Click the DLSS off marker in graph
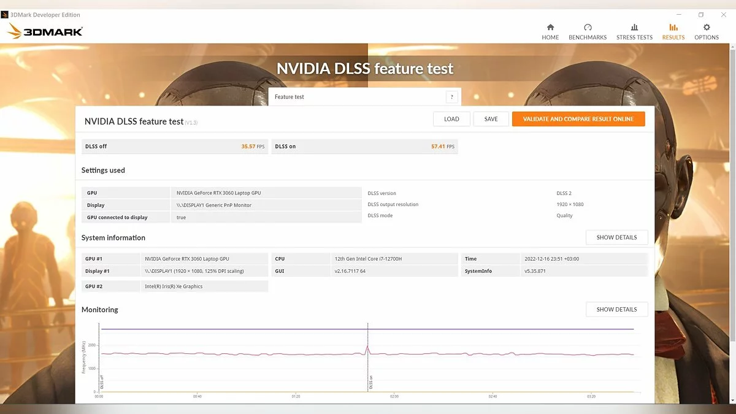 pyautogui.click(x=102, y=382)
